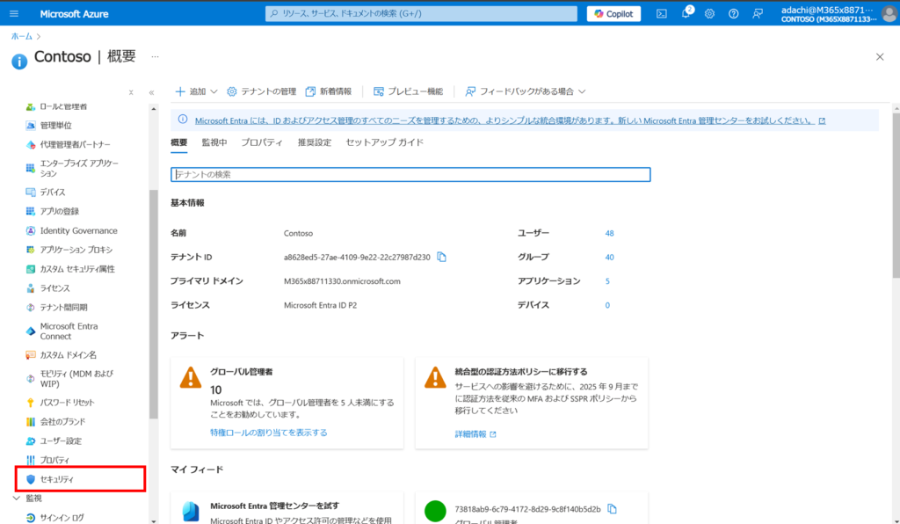The image size is (900, 524).
Task: Click the x at top of the sidebar
Action: (x=131, y=92)
